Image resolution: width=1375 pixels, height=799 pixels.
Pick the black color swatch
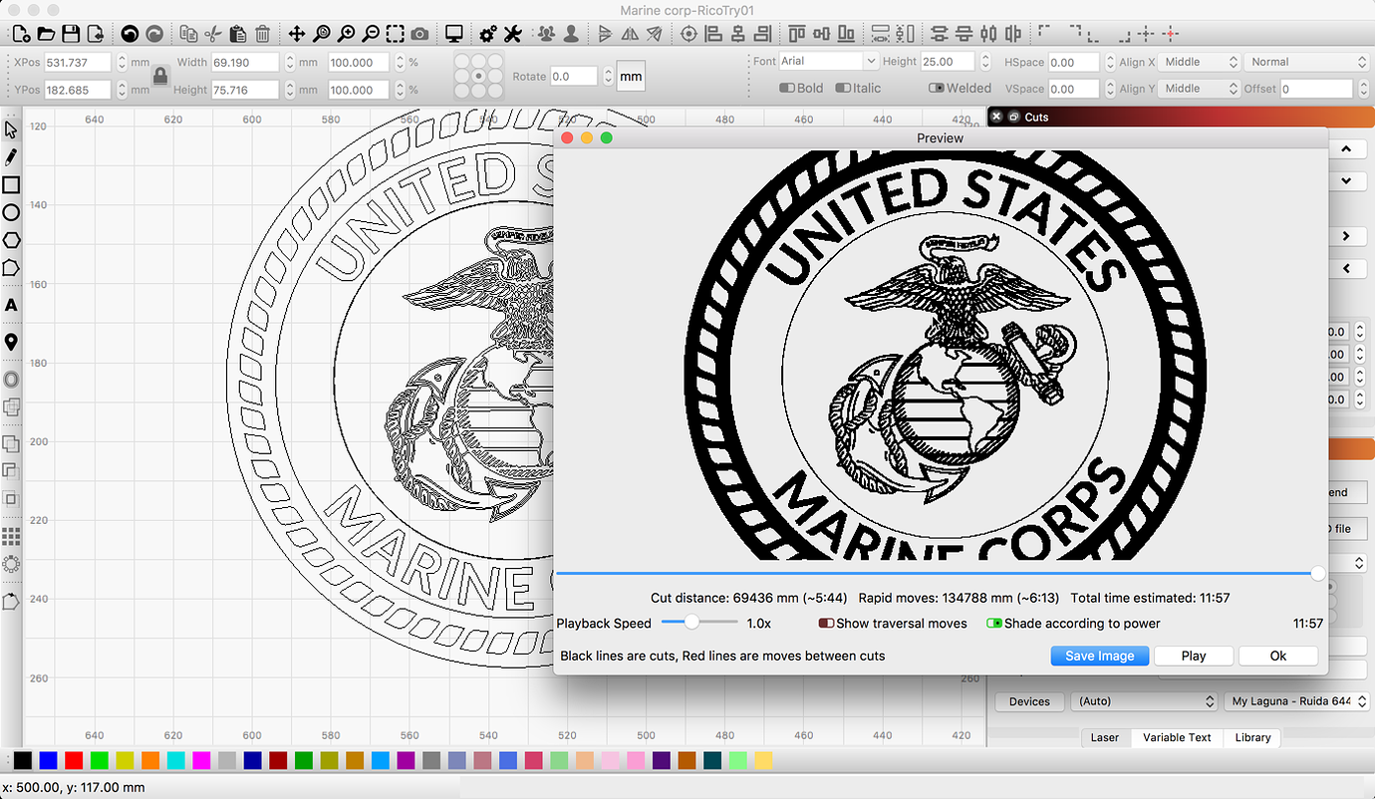[x=22, y=761]
